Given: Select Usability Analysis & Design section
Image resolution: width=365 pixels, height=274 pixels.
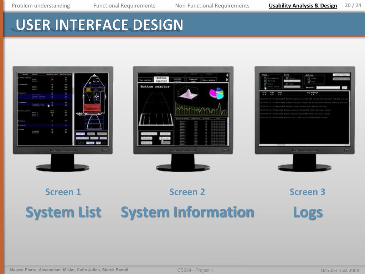Looking at the screenshot, I should pos(303,6).
